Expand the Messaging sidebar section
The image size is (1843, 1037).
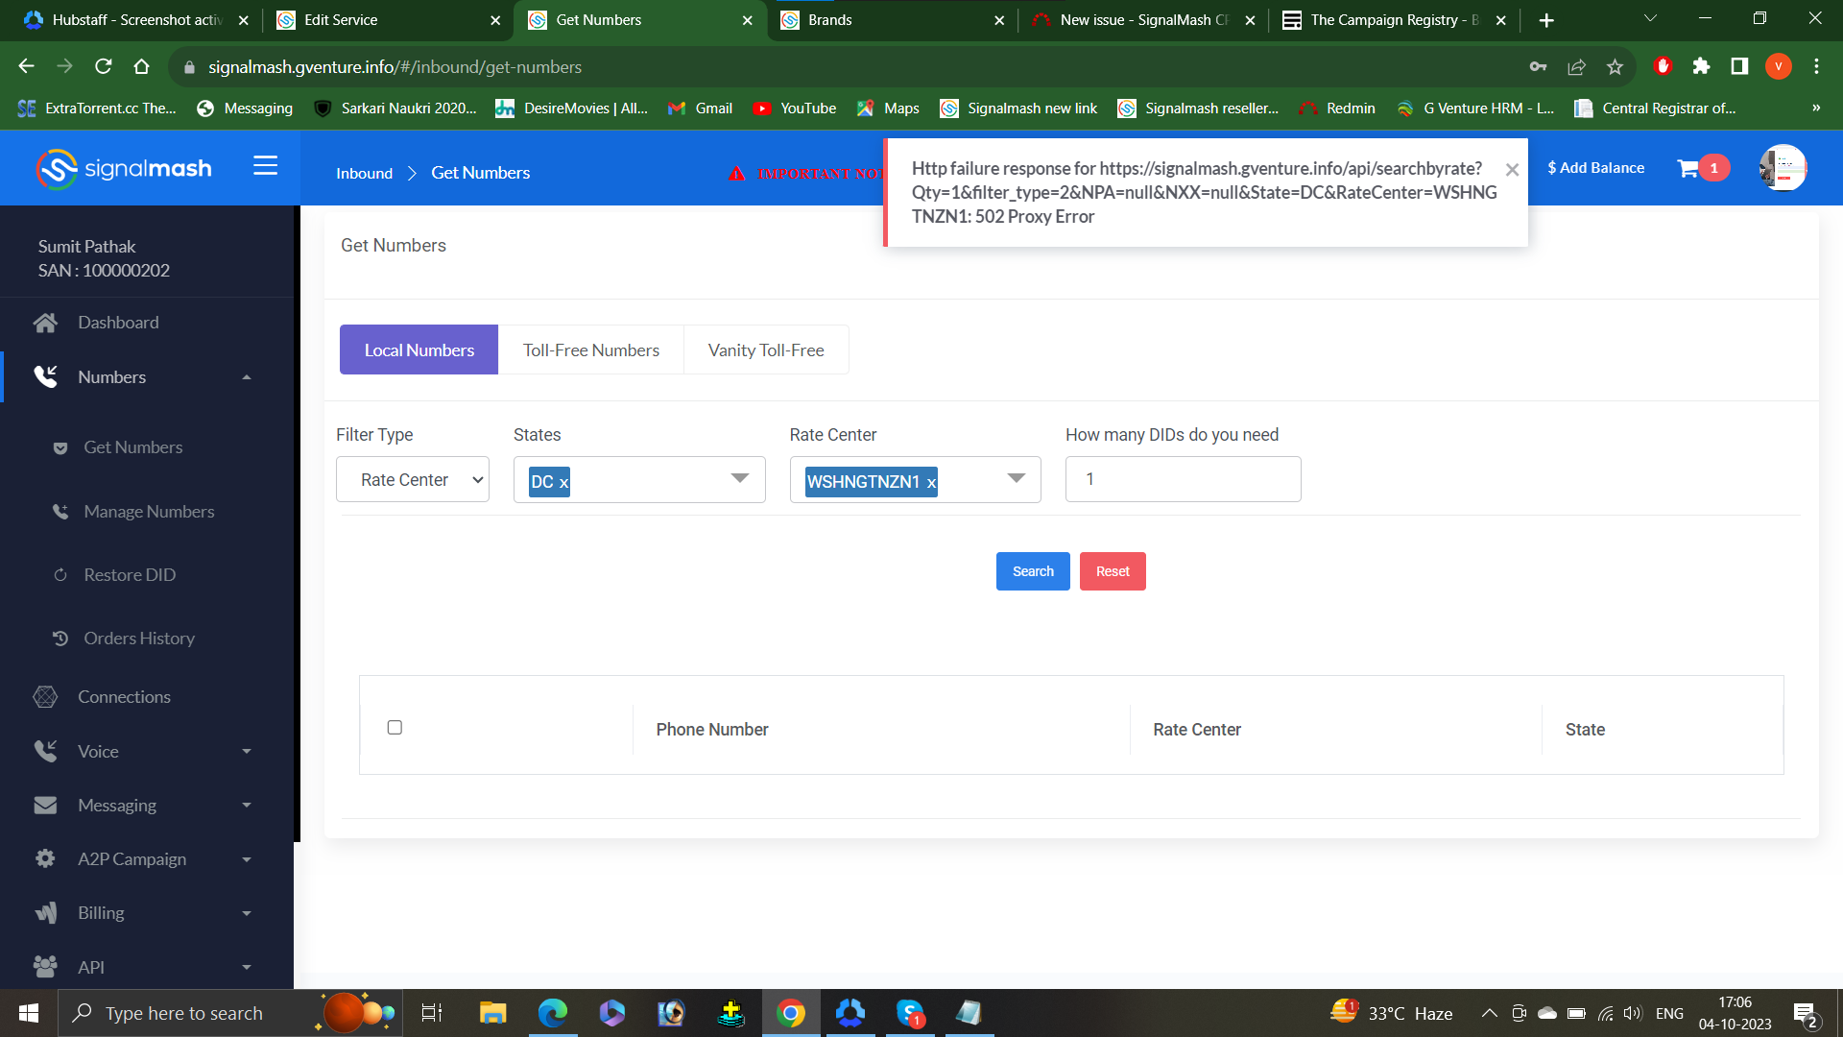[147, 806]
